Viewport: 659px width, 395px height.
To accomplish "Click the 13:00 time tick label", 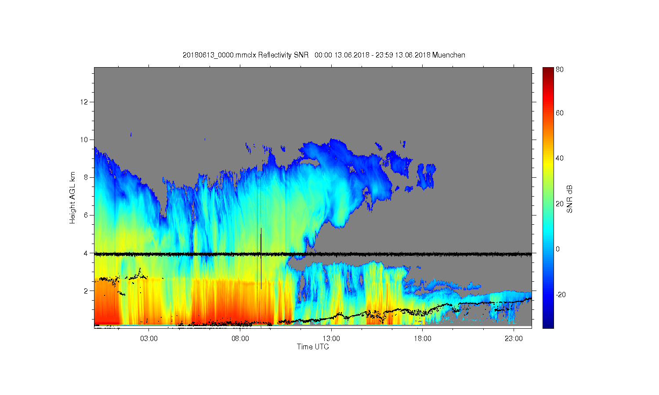I will click(331, 339).
